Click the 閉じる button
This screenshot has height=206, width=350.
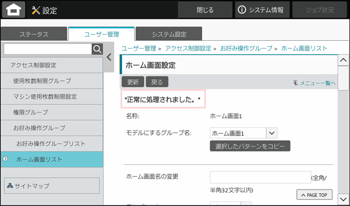pos(205,10)
